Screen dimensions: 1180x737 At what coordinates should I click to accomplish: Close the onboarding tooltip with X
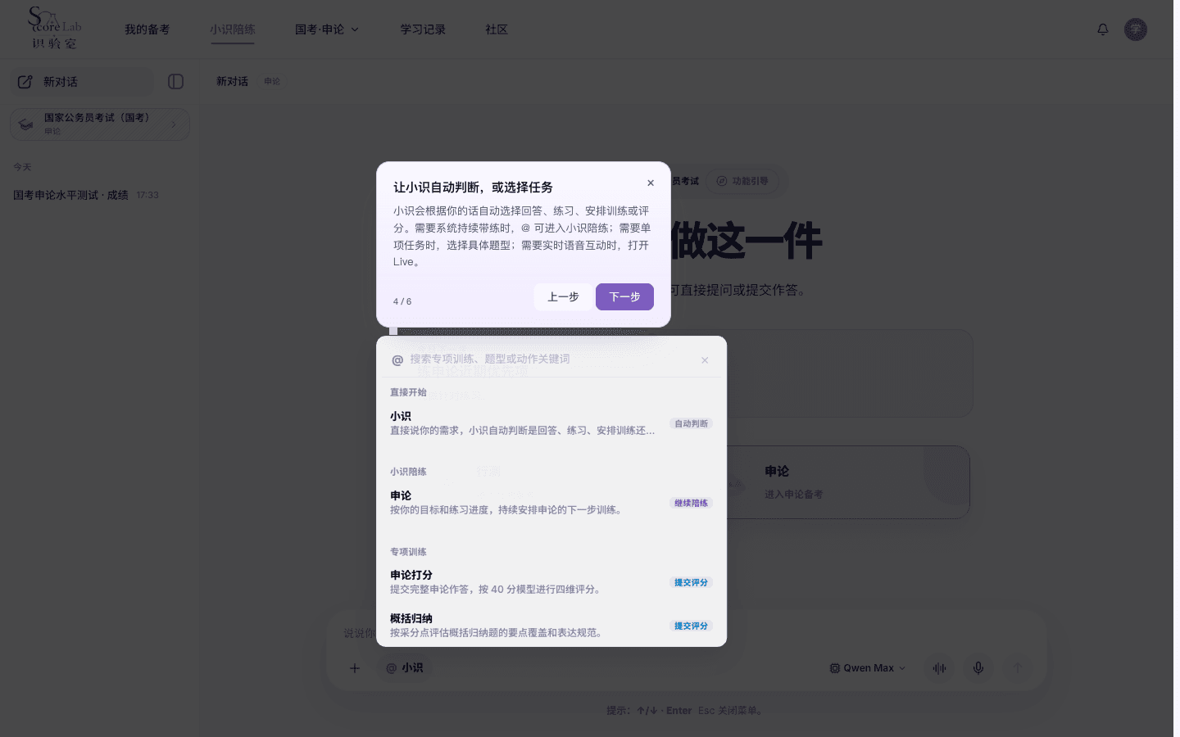651,183
